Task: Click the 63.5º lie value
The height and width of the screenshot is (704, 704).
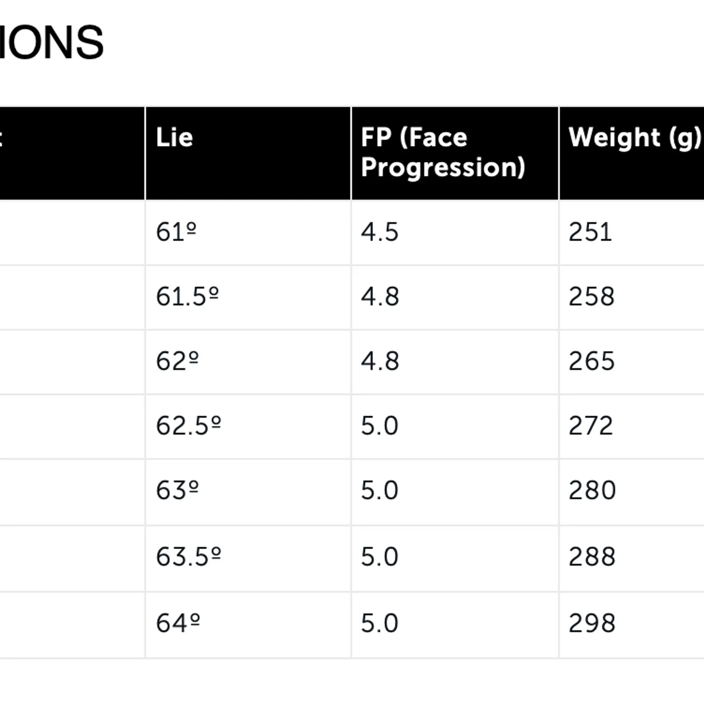Action: point(188,557)
